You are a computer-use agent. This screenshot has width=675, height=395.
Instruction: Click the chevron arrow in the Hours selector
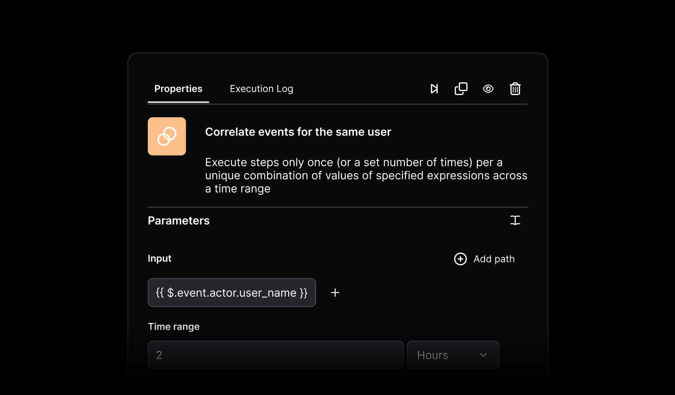coord(483,355)
